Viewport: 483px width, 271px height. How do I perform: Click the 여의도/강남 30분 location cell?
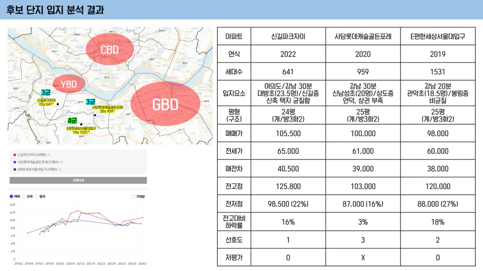pyautogui.click(x=288, y=93)
